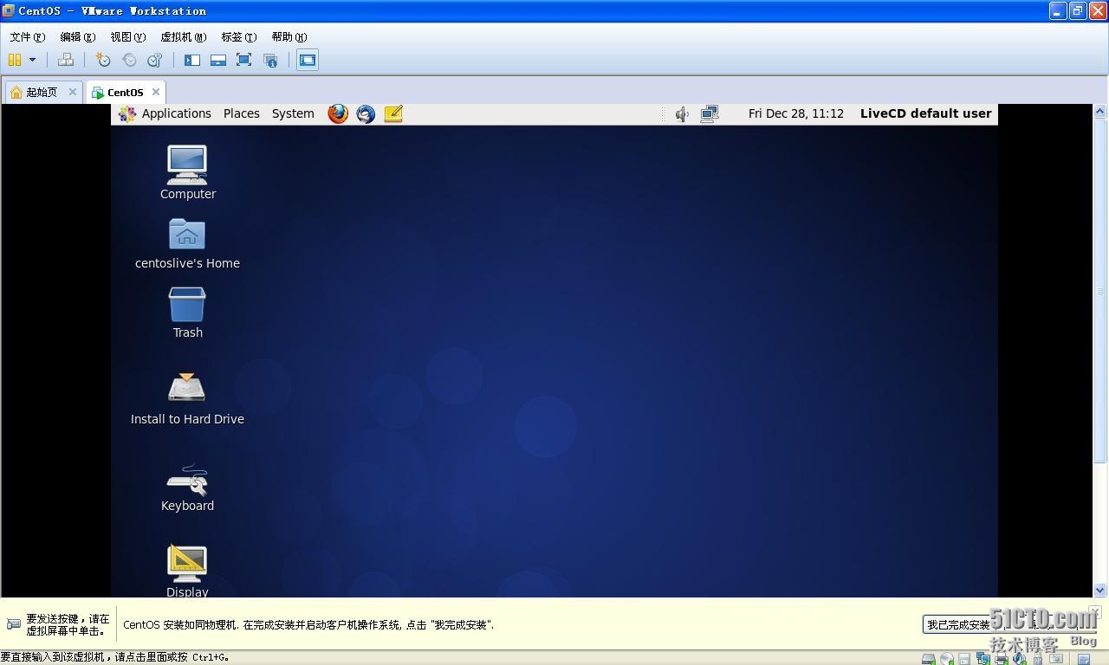Viewport: 1109px width, 665px height.
Task: Open the GNOME Applications menu
Action: click(x=165, y=113)
